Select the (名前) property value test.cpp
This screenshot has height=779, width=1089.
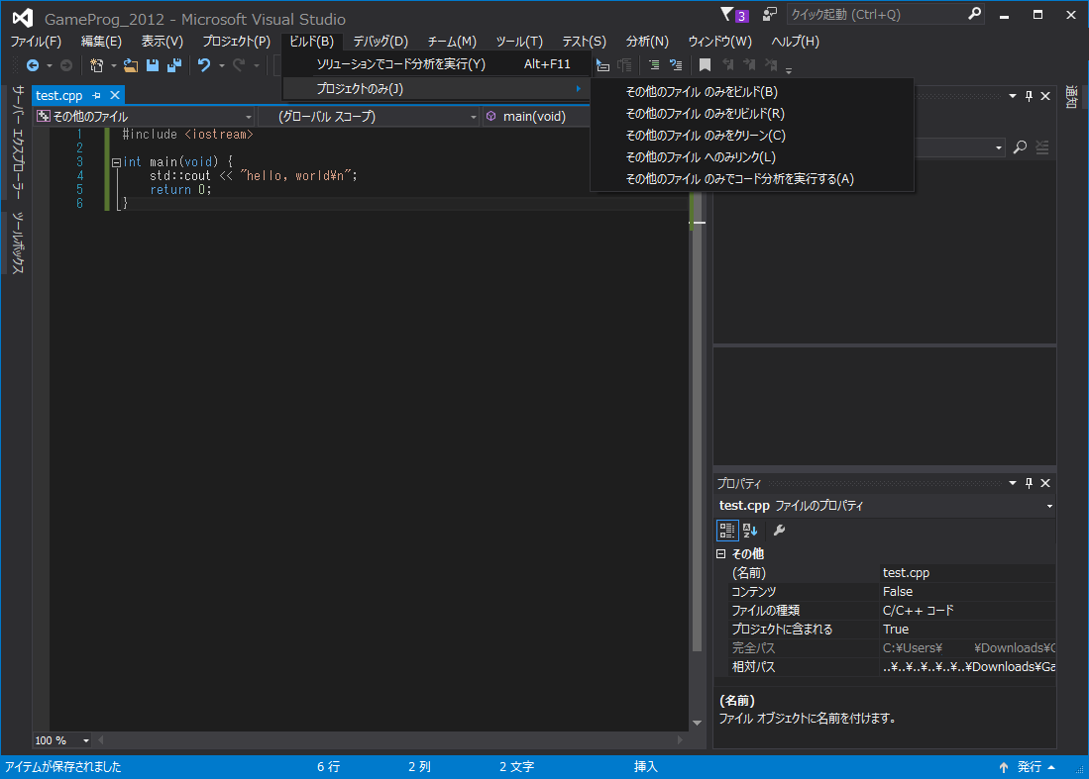[968, 573]
